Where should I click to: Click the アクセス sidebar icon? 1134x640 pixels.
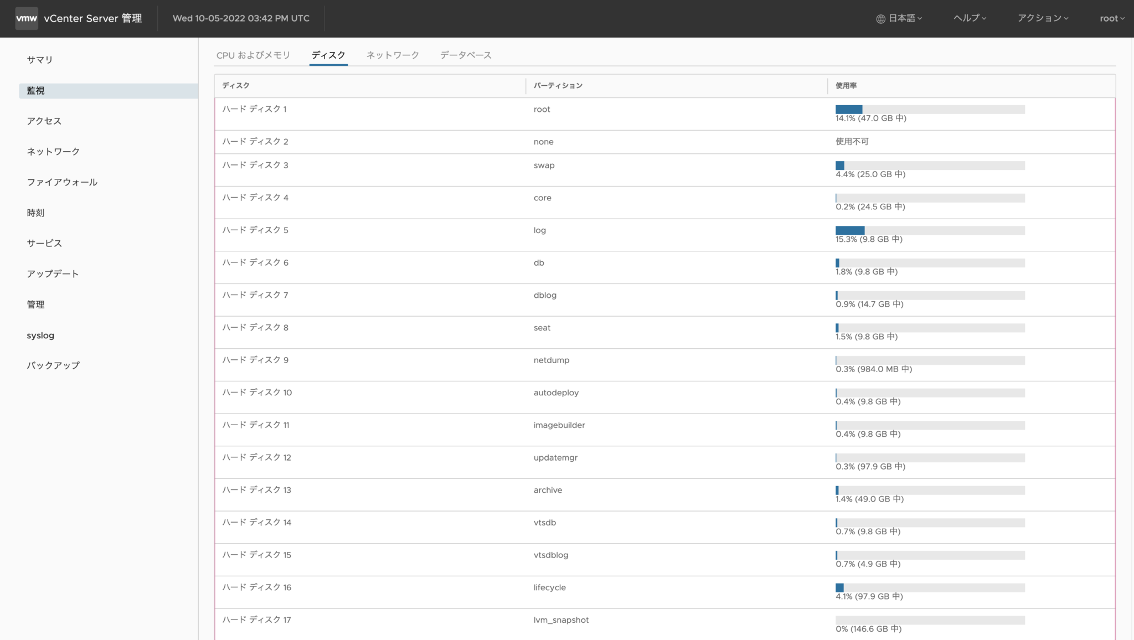44,121
